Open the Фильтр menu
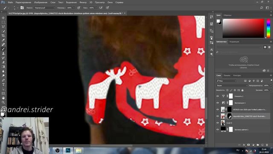This screenshot has width=273, height=154. [83, 3]
